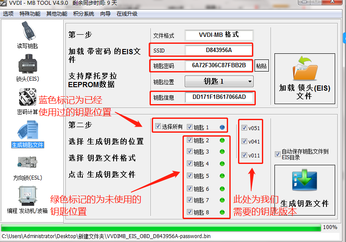Toggle the 钥匙 3 checkbox
This screenshot has height=242, width=346.
(x=189, y=151)
